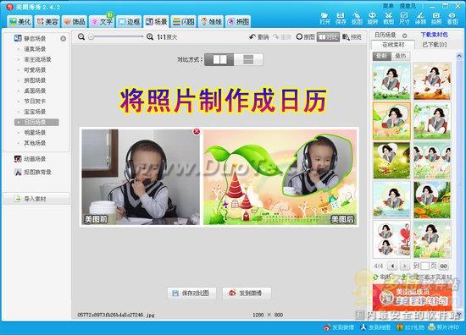466x335 pixels.
Task: Remove the before photo with red X
Action: 197,131
